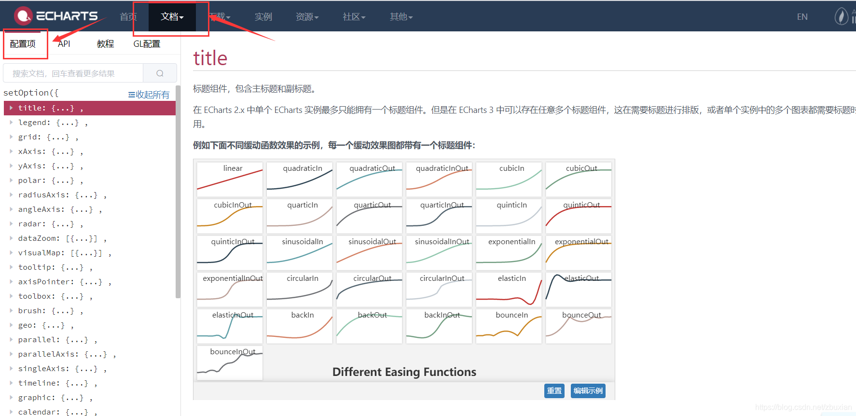856x416 pixels.
Task: Click the sidebar vertical scrollbar
Action: click(x=178, y=192)
